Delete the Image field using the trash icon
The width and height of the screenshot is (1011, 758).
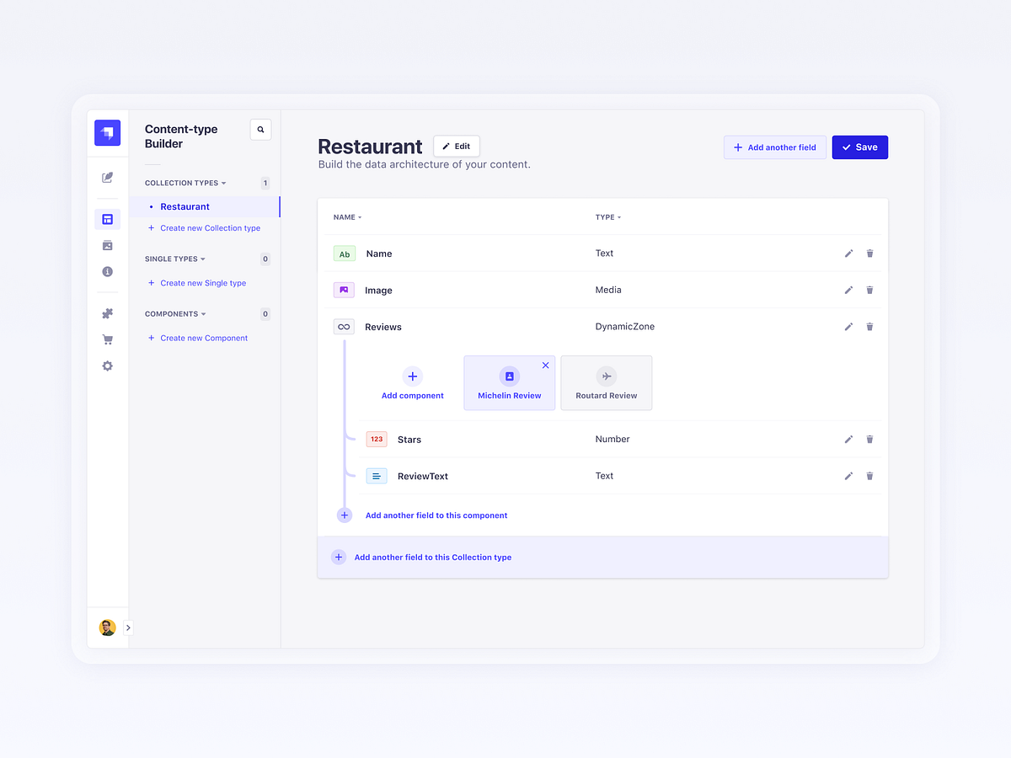869,290
